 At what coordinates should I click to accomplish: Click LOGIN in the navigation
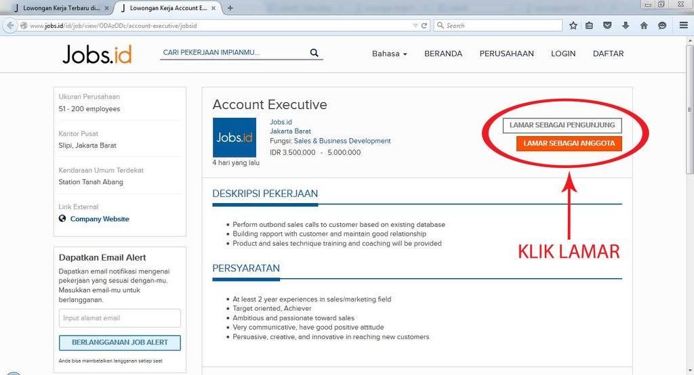[563, 53]
